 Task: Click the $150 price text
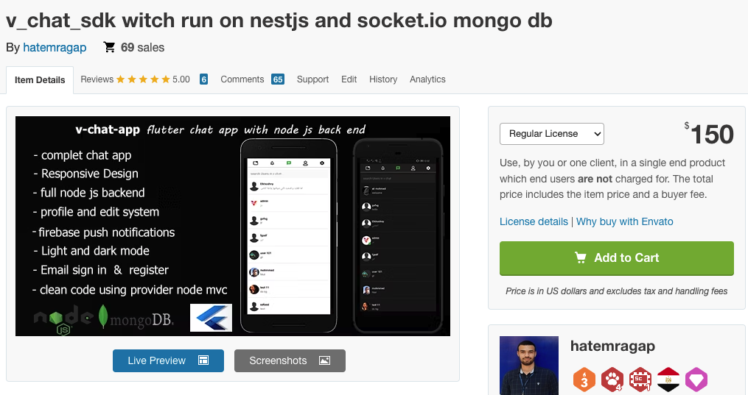click(708, 134)
